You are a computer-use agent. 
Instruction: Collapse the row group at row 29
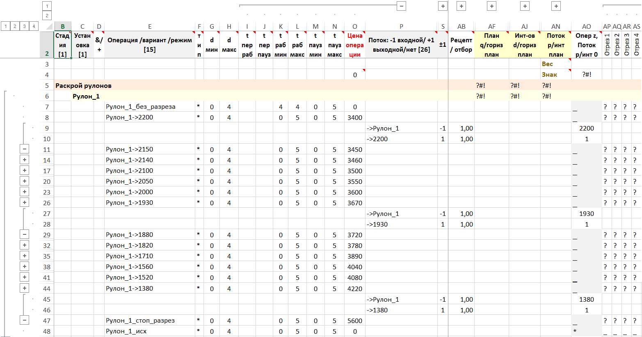pos(25,235)
